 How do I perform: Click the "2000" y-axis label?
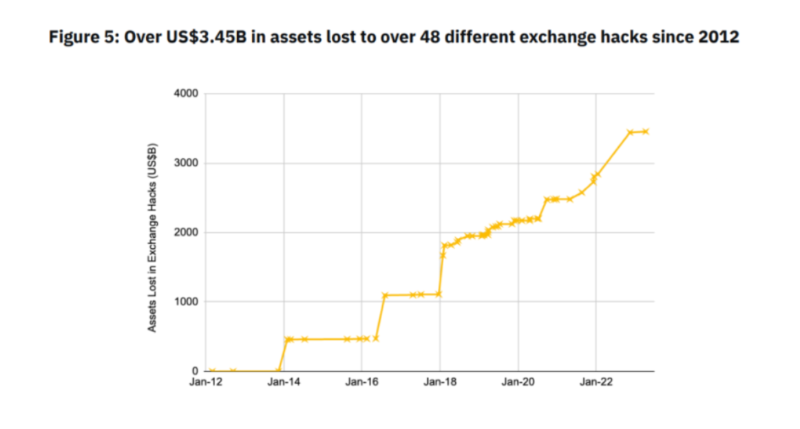pyautogui.click(x=186, y=232)
